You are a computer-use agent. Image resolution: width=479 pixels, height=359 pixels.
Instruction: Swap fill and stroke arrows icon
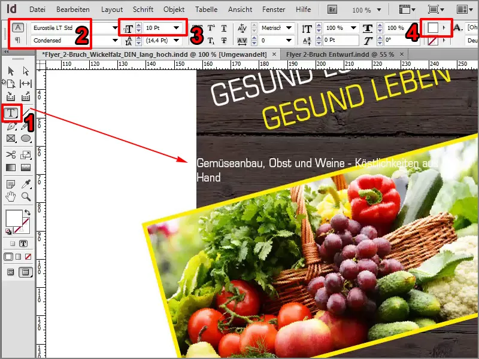pyautogui.click(x=28, y=212)
